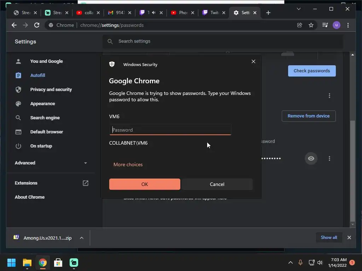The height and width of the screenshot is (271, 362).
Task: Open Appearance settings section
Action: click(42, 104)
